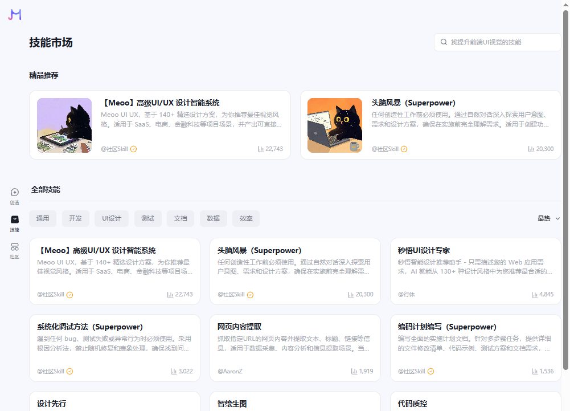Click usage chart icon beside 22,743 in featured card
The image size is (570, 411).
pos(260,149)
